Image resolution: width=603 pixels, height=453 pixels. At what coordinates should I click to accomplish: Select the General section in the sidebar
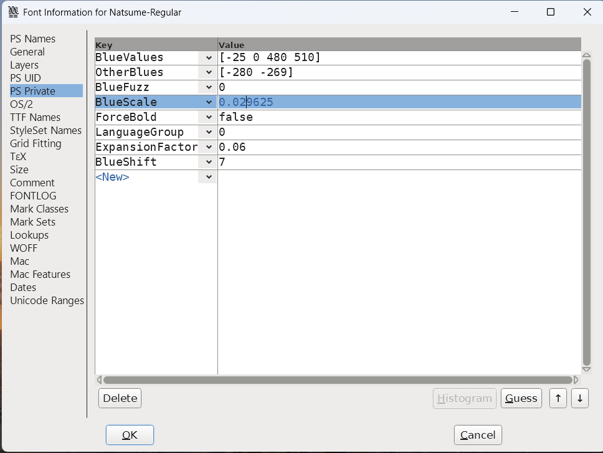click(27, 52)
